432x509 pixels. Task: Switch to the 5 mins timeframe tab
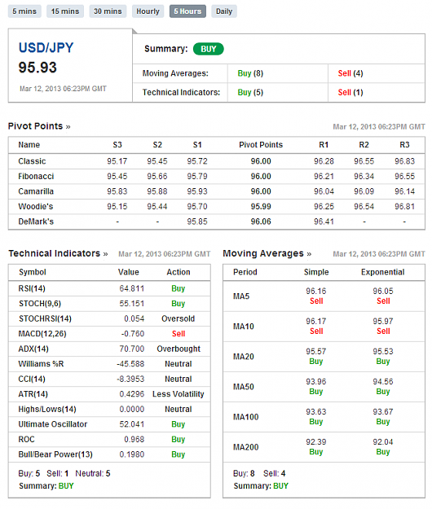(x=24, y=11)
